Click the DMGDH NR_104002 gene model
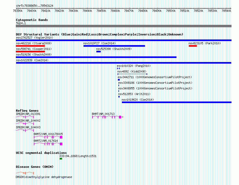The height and width of the screenshot is (185, 239). click(25, 124)
